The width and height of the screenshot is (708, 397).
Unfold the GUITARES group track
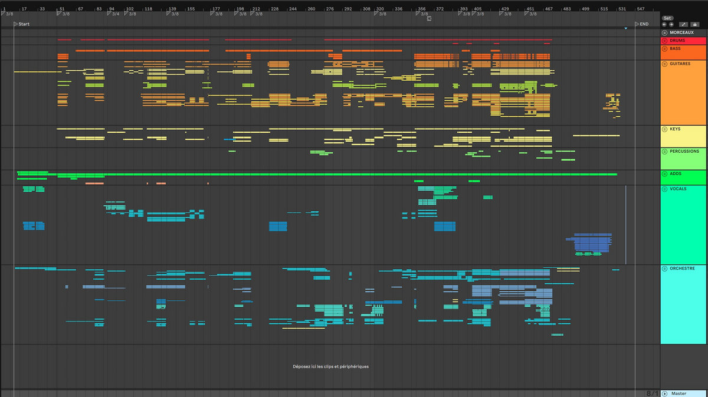[664, 63]
